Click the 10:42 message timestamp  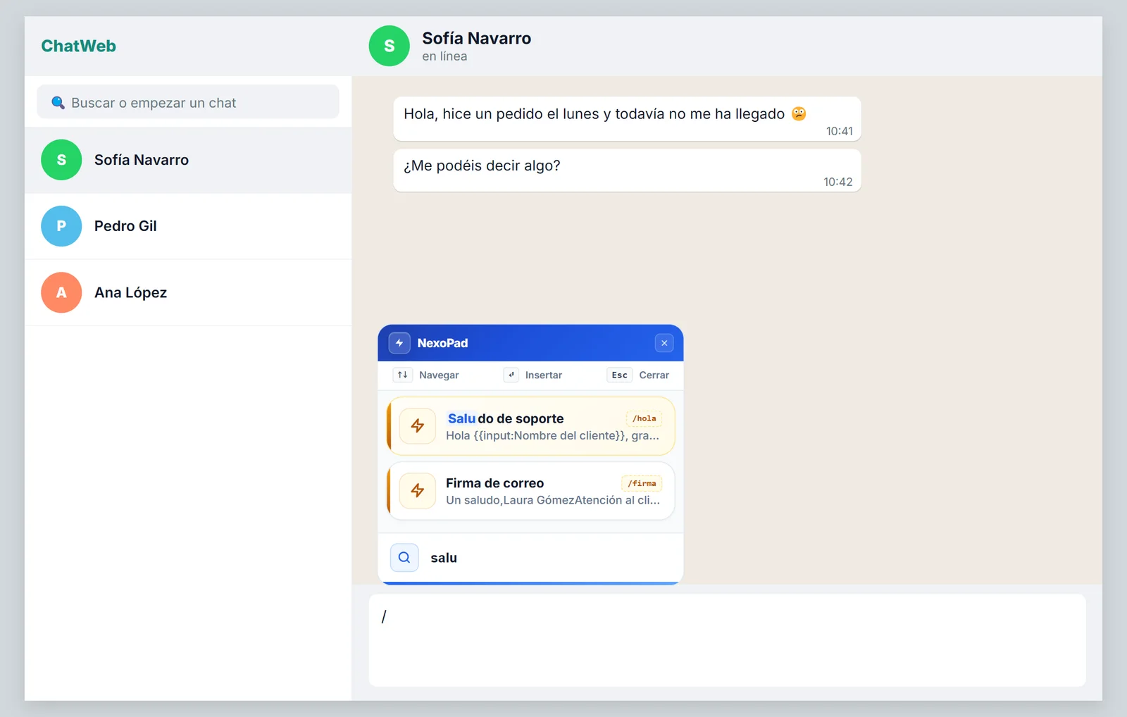pyautogui.click(x=838, y=182)
